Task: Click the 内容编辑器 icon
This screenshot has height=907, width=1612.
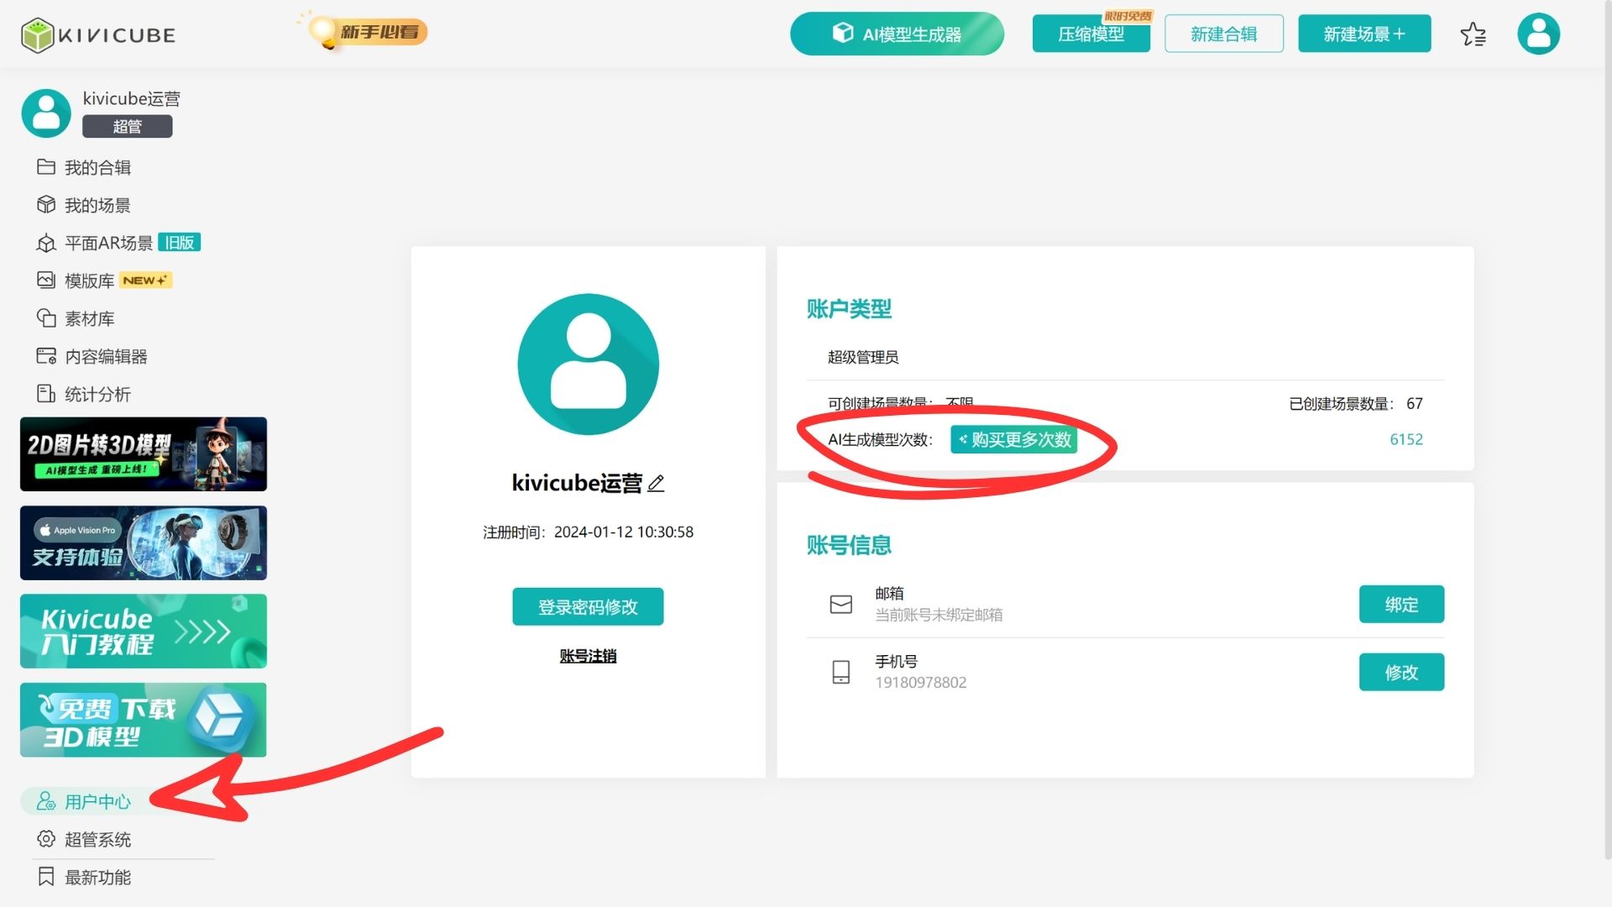Action: tap(46, 356)
